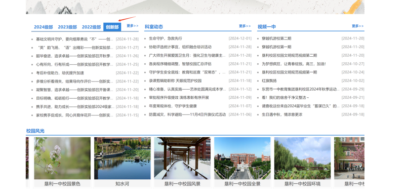Screen dimensions: 405x195
Task: Open the 垦利一中校园全景 aerial photo
Action: click(x=242, y=158)
